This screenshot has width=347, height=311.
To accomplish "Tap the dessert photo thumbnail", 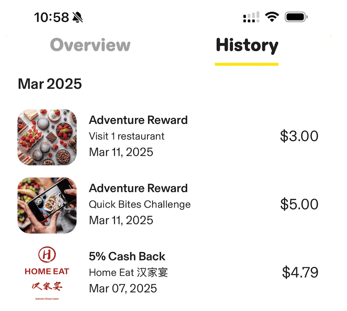I will click(x=47, y=137).
